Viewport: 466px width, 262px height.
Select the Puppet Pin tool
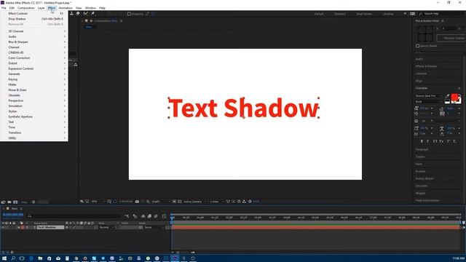[x=92, y=14]
